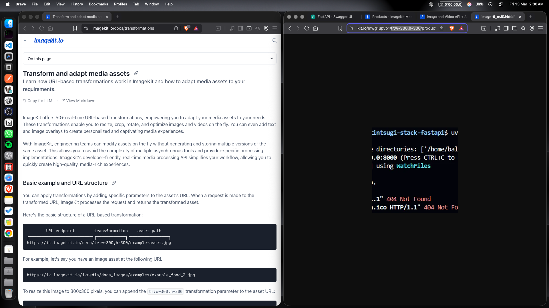Open Control Center in the menu bar
Screen dimensions: 549x308
click(501, 4)
